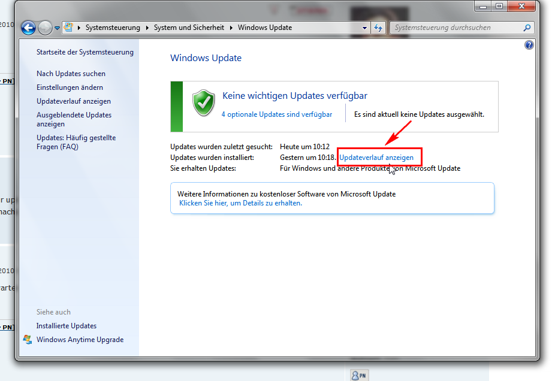Image resolution: width=555 pixels, height=381 pixels.
Task: Go back with the blue back arrow
Action: click(x=28, y=28)
